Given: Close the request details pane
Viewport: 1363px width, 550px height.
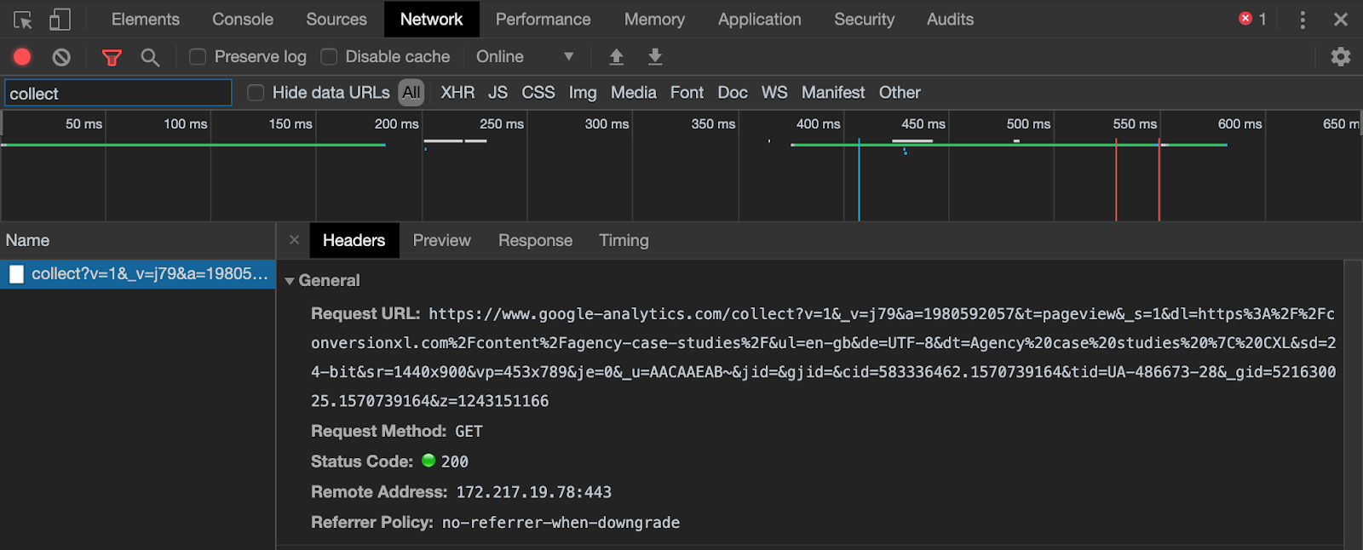Looking at the screenshot, I should click(294, 240).
